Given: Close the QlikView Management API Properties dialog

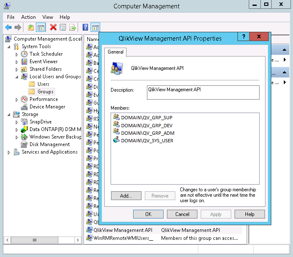Looking at the screenshot, I should (259, 36).
